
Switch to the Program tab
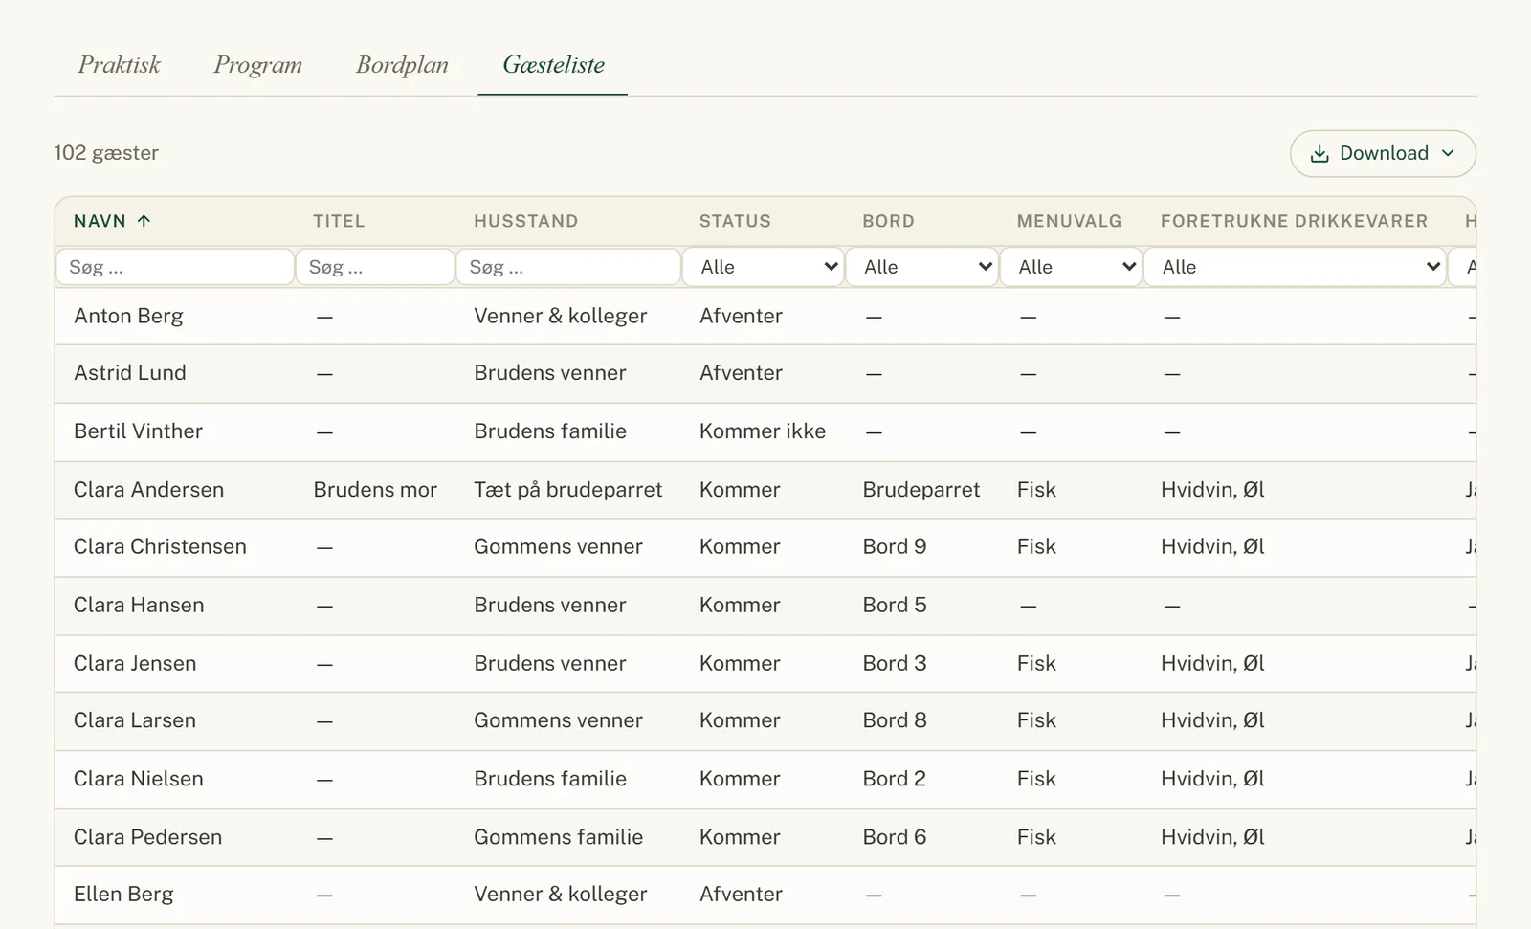[x=257, y=64]
